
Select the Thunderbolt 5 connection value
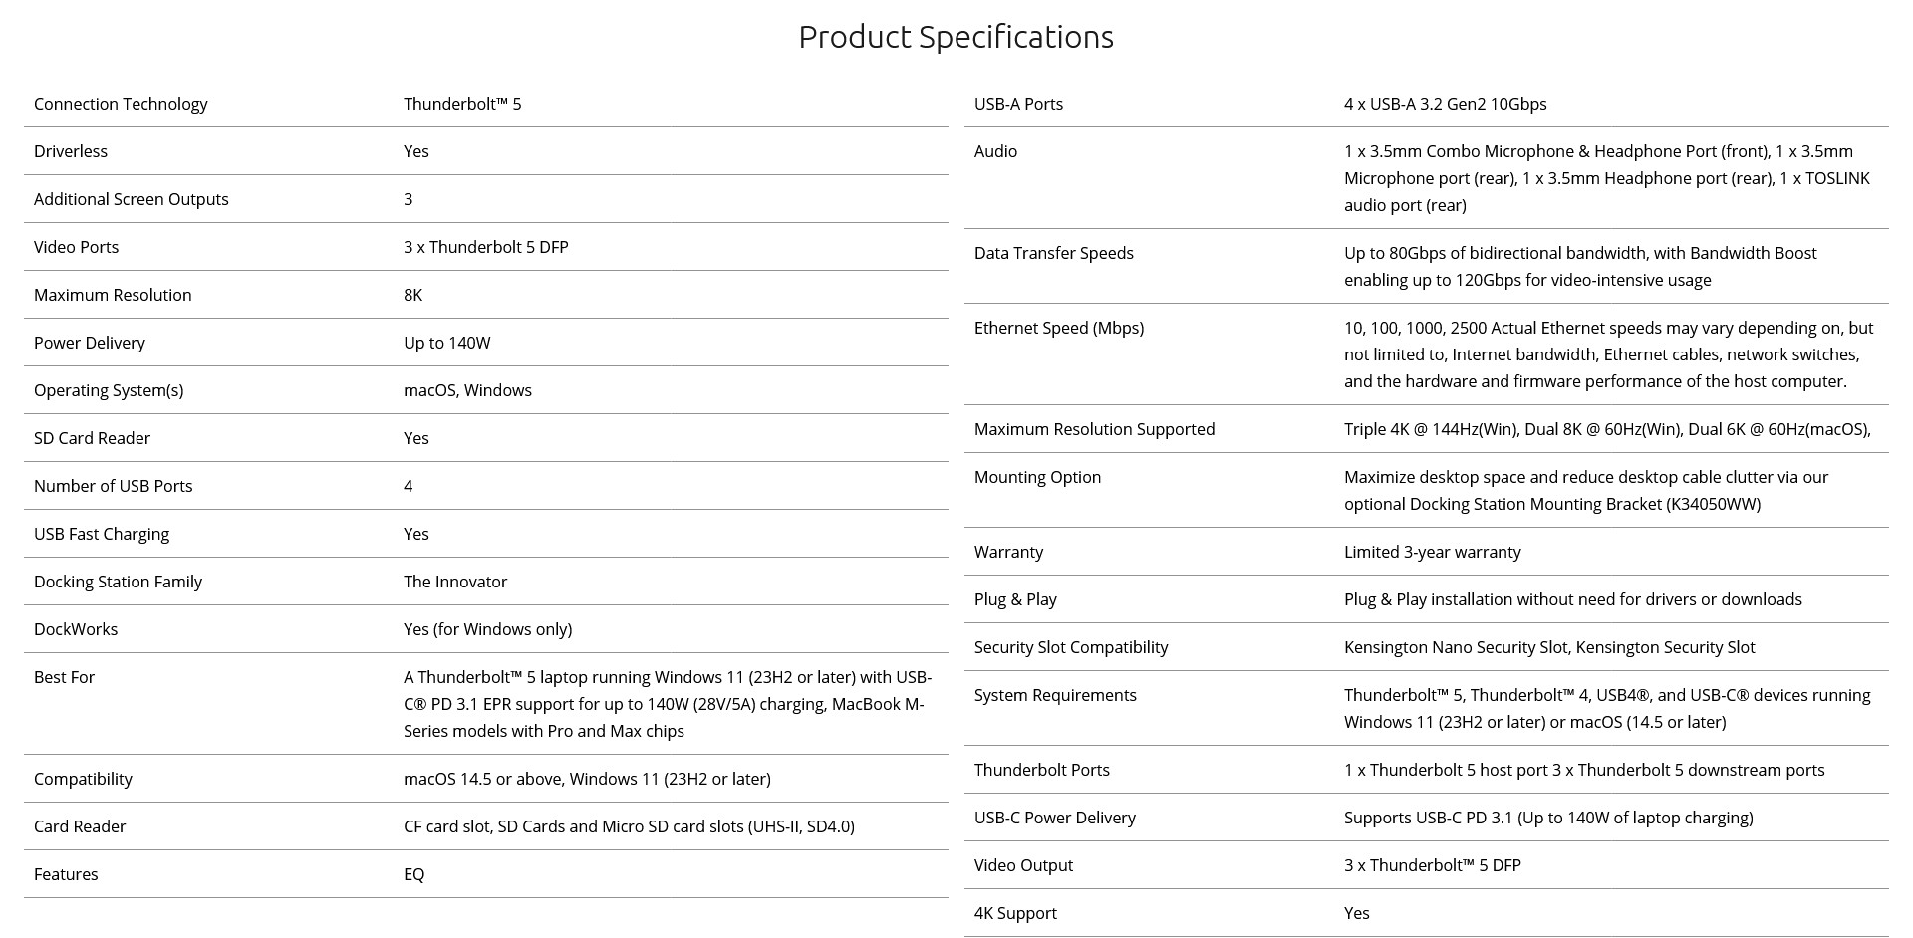(x=462, y=104)
